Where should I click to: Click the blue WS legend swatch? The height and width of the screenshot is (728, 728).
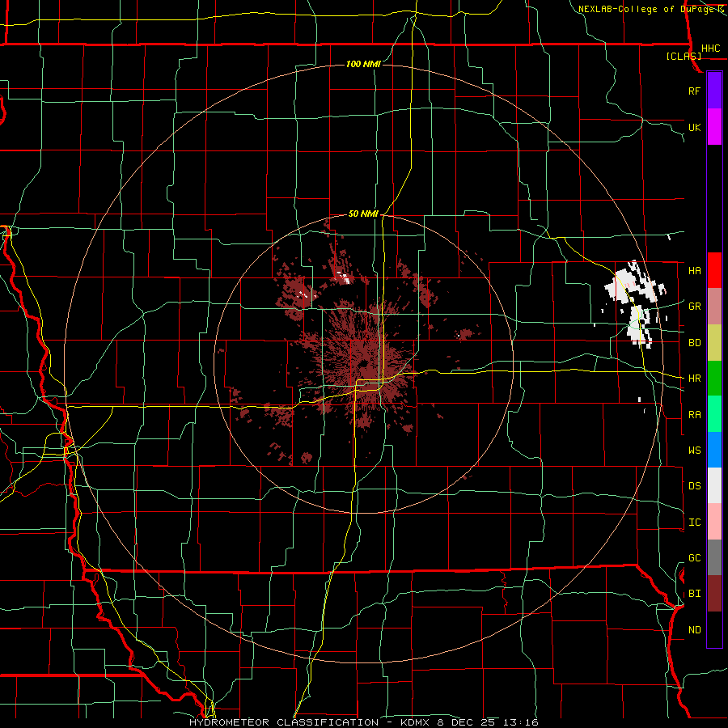[714, 450]
